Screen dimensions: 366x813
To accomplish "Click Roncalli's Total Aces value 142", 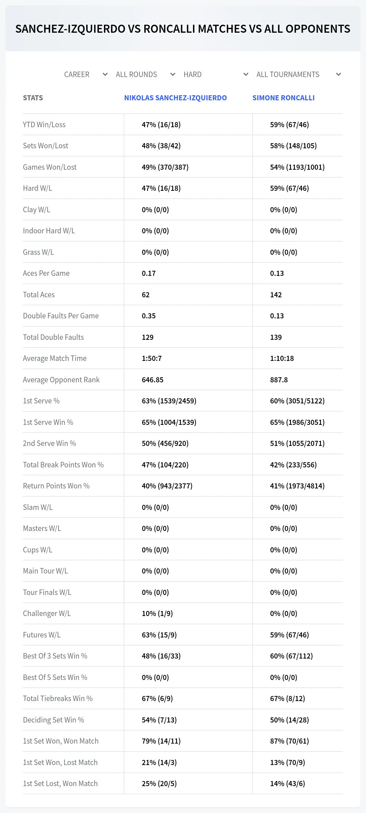I will tap(276, 295).
